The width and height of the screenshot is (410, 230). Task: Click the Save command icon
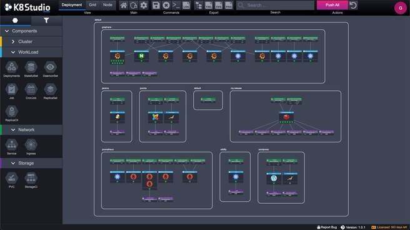click(x=156, y=5)
